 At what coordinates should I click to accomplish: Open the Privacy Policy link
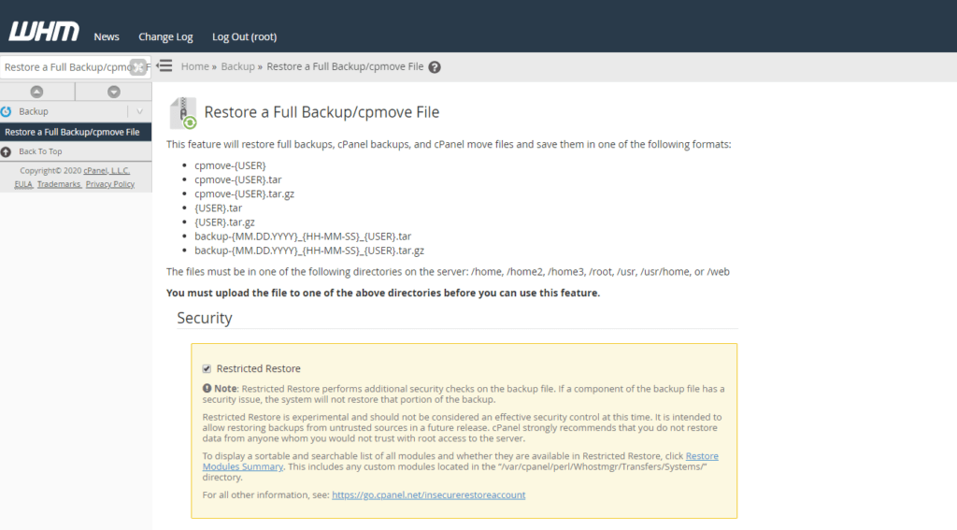point(110,184)
